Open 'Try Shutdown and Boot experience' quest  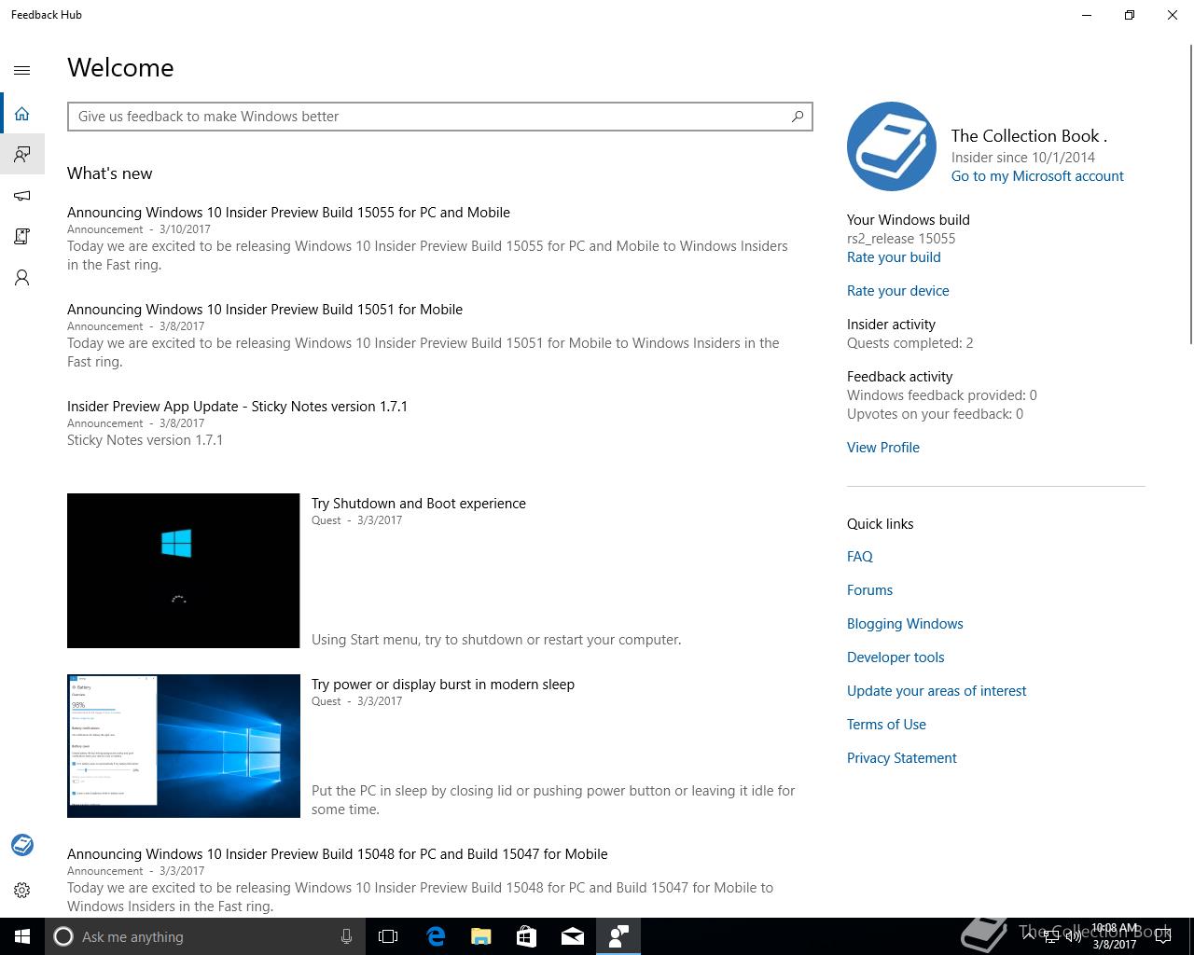(419, 504)
